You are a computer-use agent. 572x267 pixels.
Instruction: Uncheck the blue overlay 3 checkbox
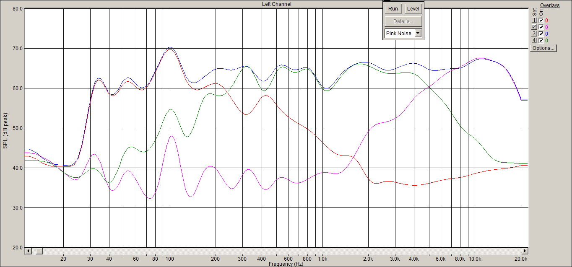coord(541,34)
